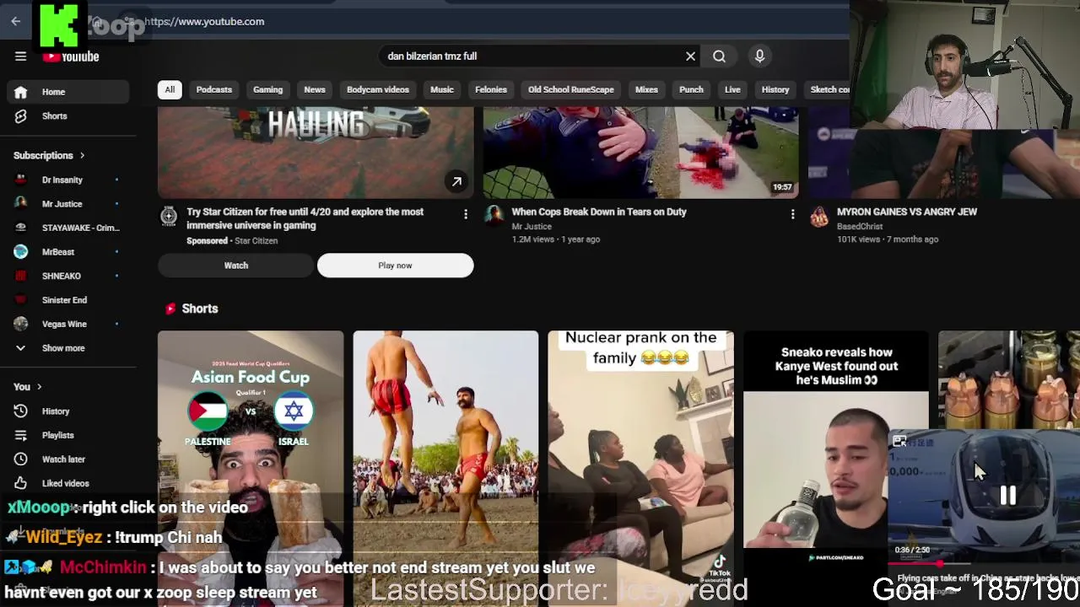Image resolution: width=1080 pixels, height=607 pixels.
Task: Open Sinister End channel subscription
Action: [x=67, y=300]
